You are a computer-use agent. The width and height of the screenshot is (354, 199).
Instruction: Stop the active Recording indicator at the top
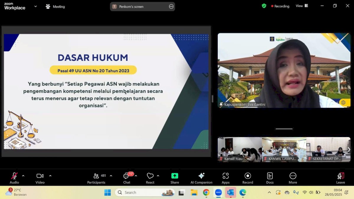click(x=280, y=6)
